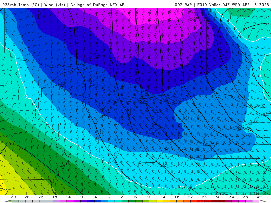Click the '09Z RAP' model run label
This screenshot has width=271, height=203.
pos(183,5)
